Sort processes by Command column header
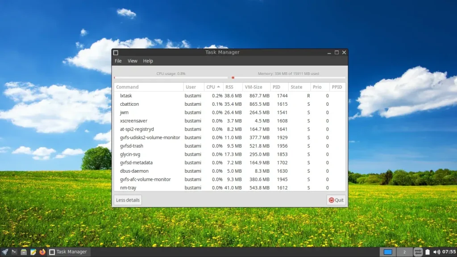The height and width of the screenshot is (257, 457). (x=149, y=87)
